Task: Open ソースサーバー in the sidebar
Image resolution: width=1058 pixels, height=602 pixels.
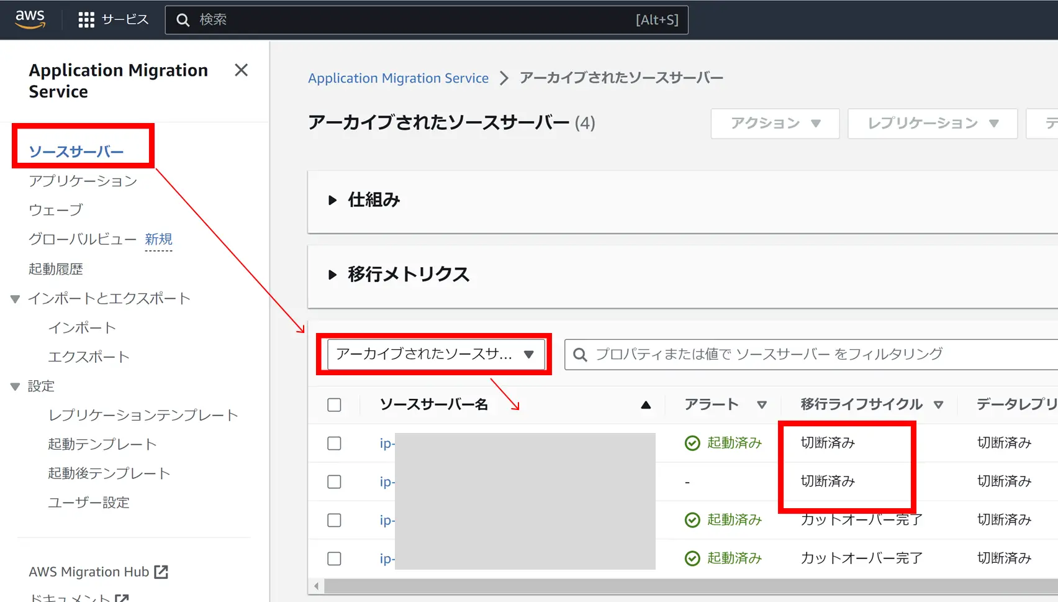Action: point(76,152)
